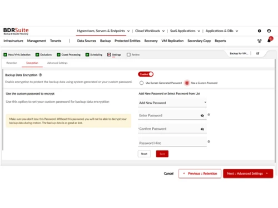Image resolution: width=278 pixels, height=208 pixels.
Task: Click the Reset button
Action: point(144,154)
